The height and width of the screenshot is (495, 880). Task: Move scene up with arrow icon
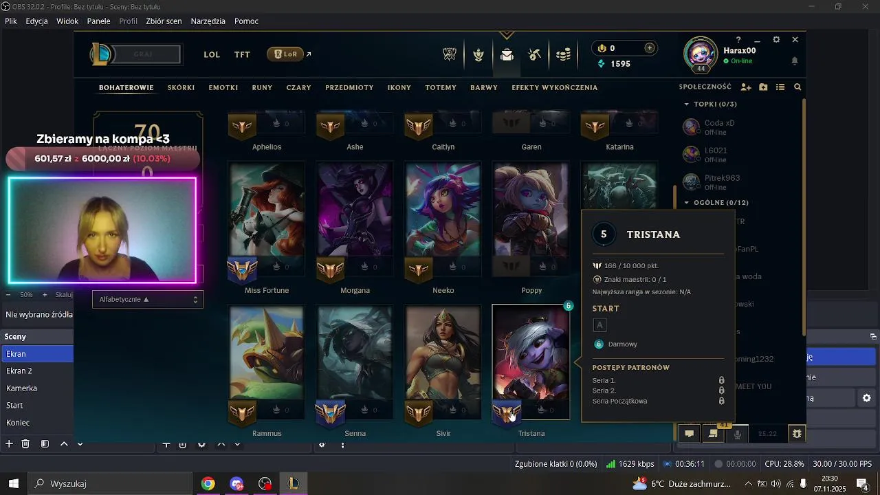(x=64, y=444)
